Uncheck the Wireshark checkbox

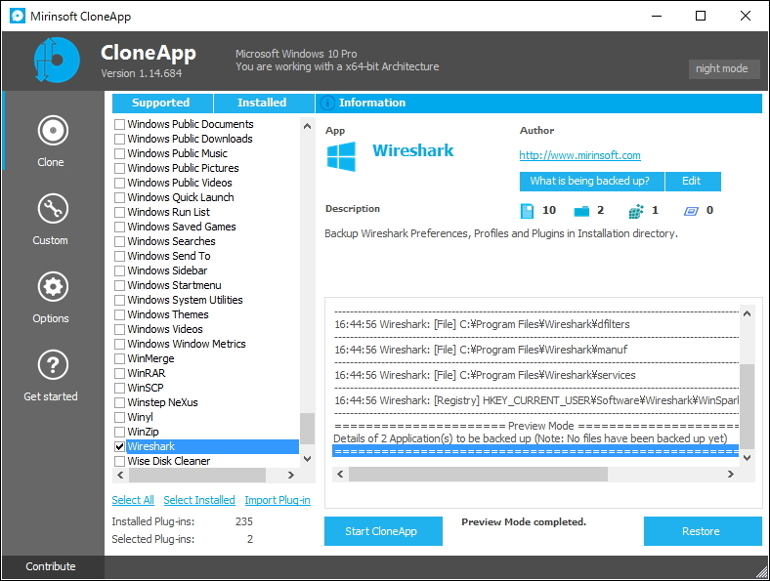point(119,446)
